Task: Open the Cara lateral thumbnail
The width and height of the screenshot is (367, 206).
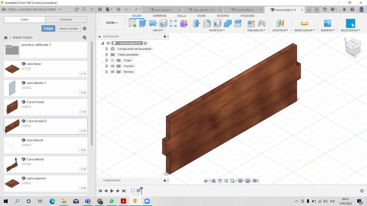Action: click(12, 164)
